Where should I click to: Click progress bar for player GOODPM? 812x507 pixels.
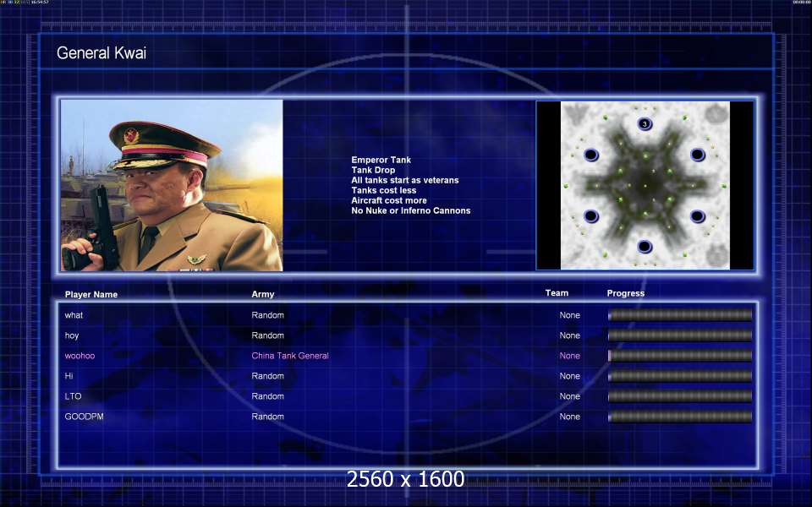click(x=680, y=417)
